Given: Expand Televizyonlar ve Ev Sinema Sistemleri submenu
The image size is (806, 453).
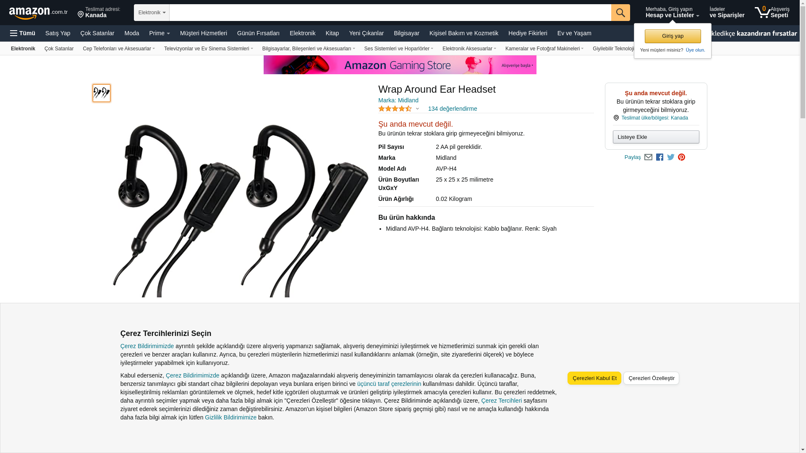Looking at the screenshot, I should (208, 49).
